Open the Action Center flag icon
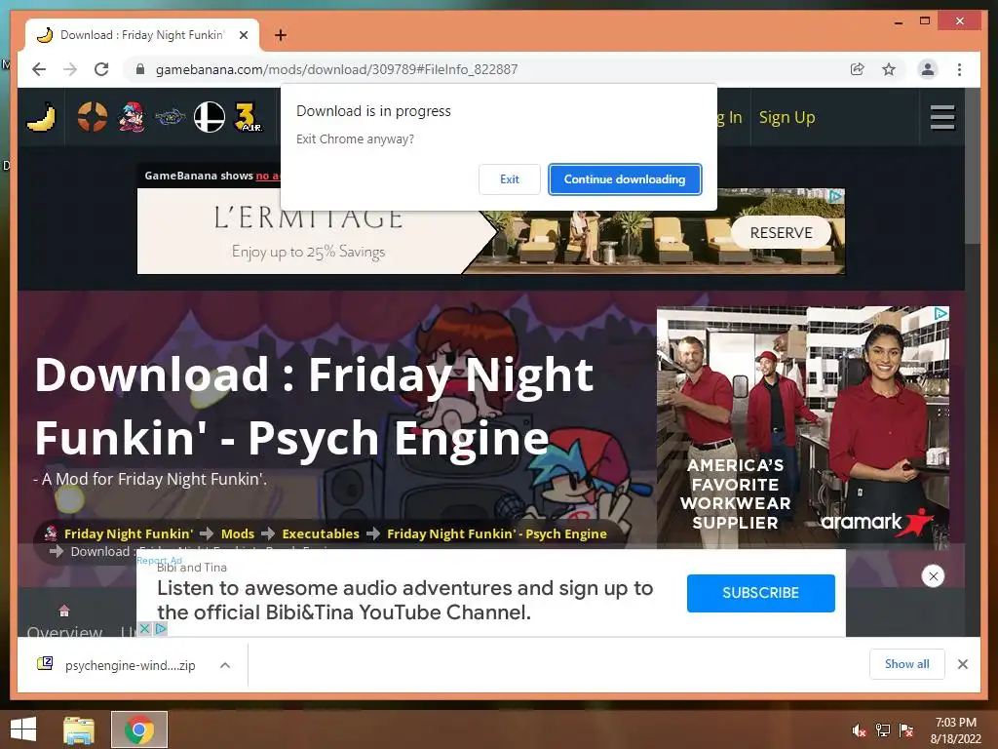Screen dimensions: 998x749 pos(906,730)
